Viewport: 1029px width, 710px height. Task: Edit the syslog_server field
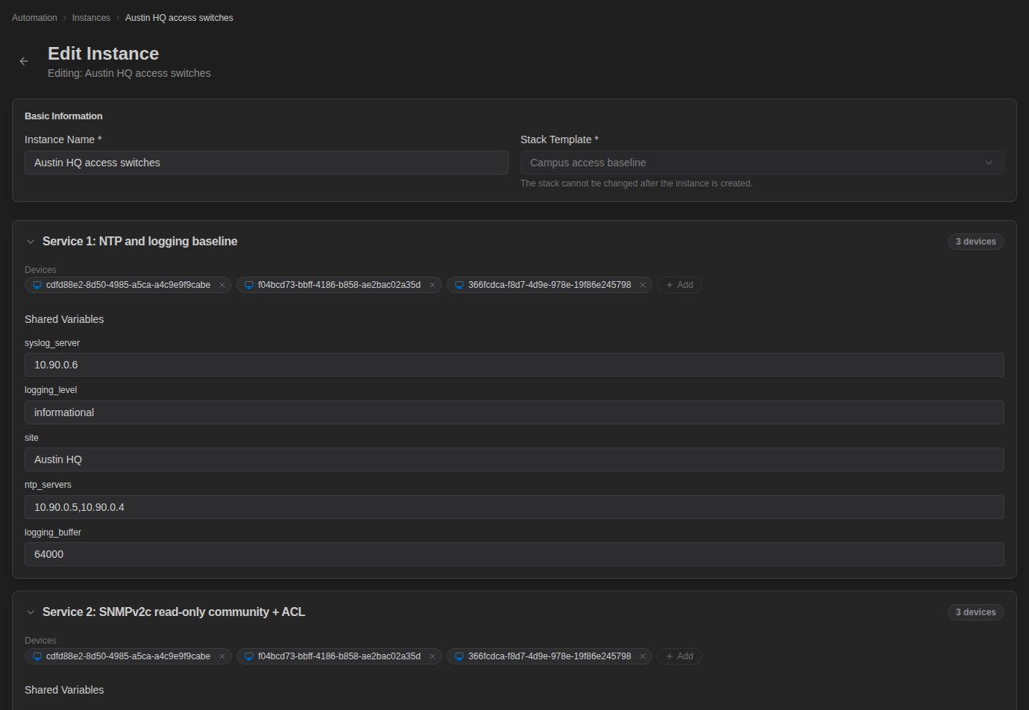coord(514,365)
